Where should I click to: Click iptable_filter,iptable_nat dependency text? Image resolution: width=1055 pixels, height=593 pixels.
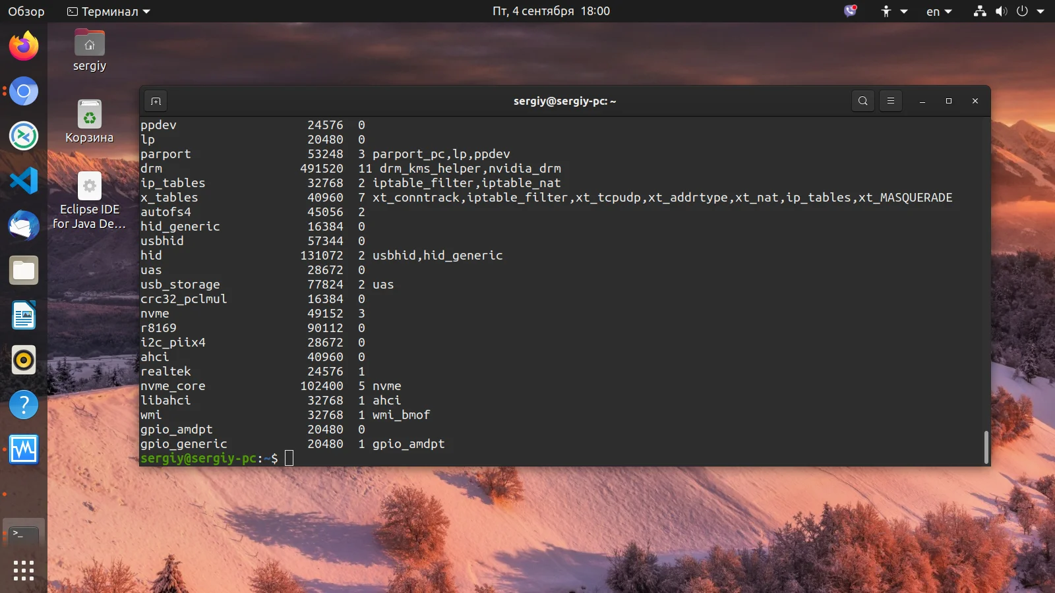(x=467, y=183)
